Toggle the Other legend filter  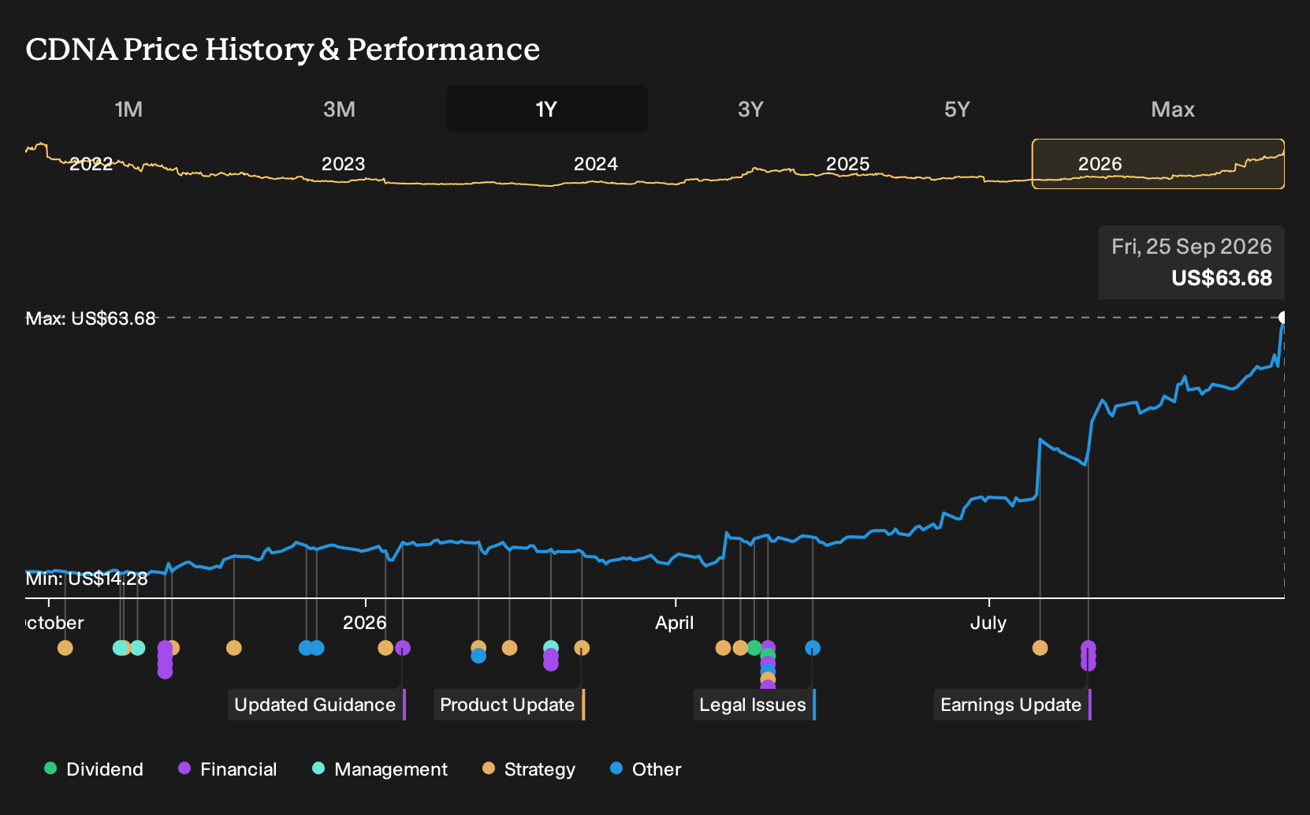(x=646, y=769)
